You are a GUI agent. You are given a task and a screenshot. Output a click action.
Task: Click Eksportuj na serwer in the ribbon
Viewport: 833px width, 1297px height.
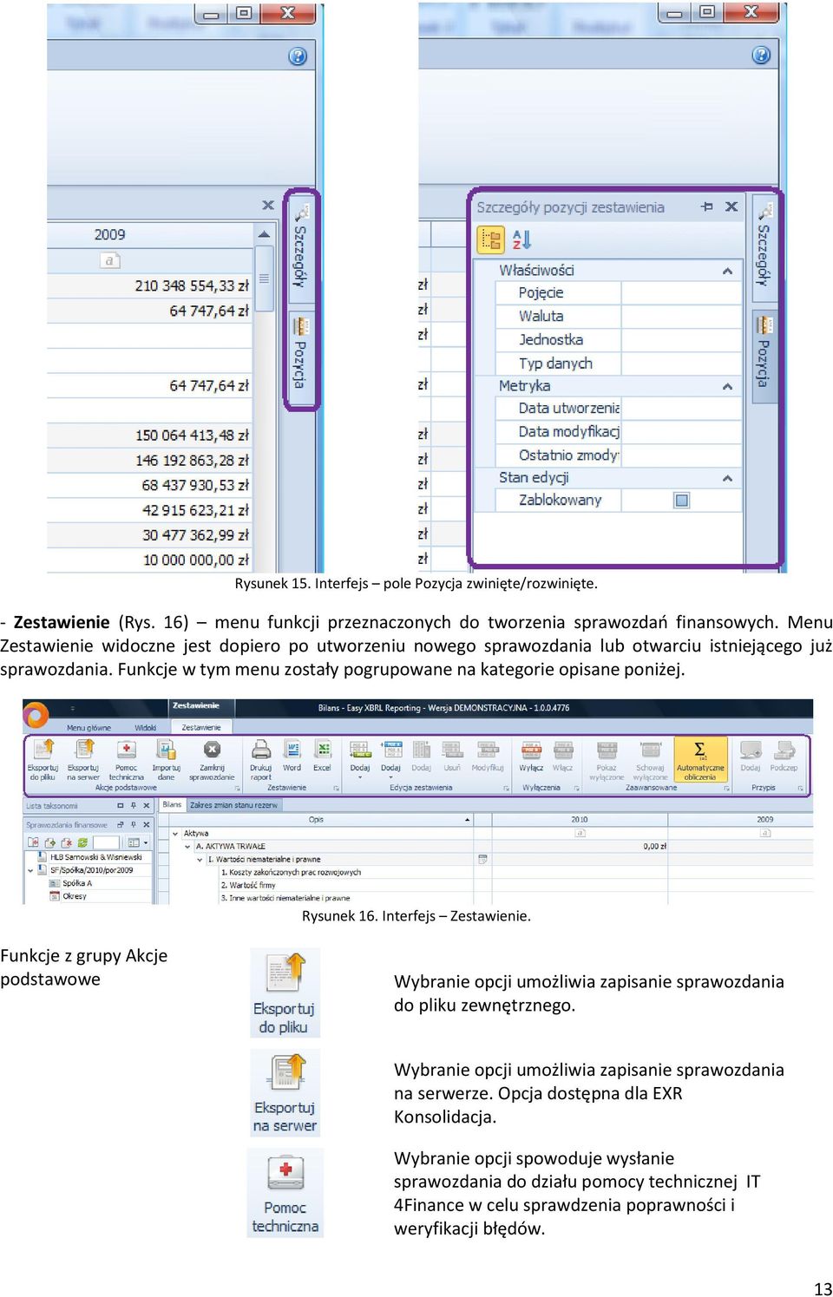point(83,759)
